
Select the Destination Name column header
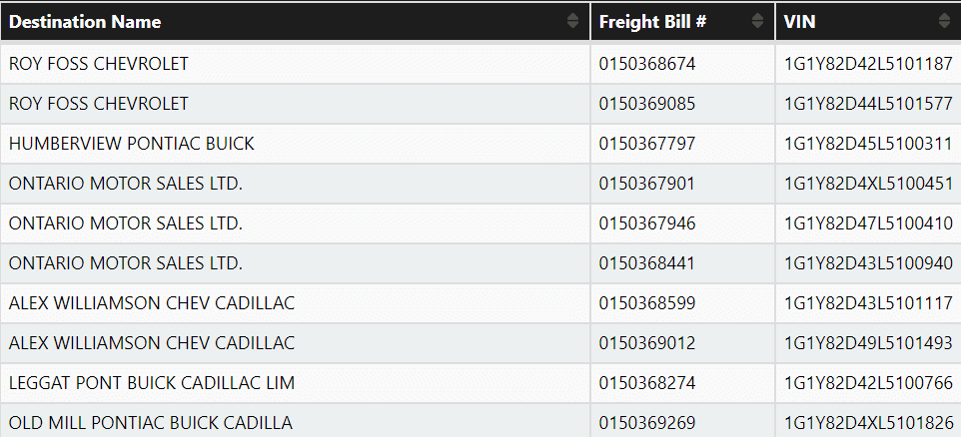tap(85, 21)
